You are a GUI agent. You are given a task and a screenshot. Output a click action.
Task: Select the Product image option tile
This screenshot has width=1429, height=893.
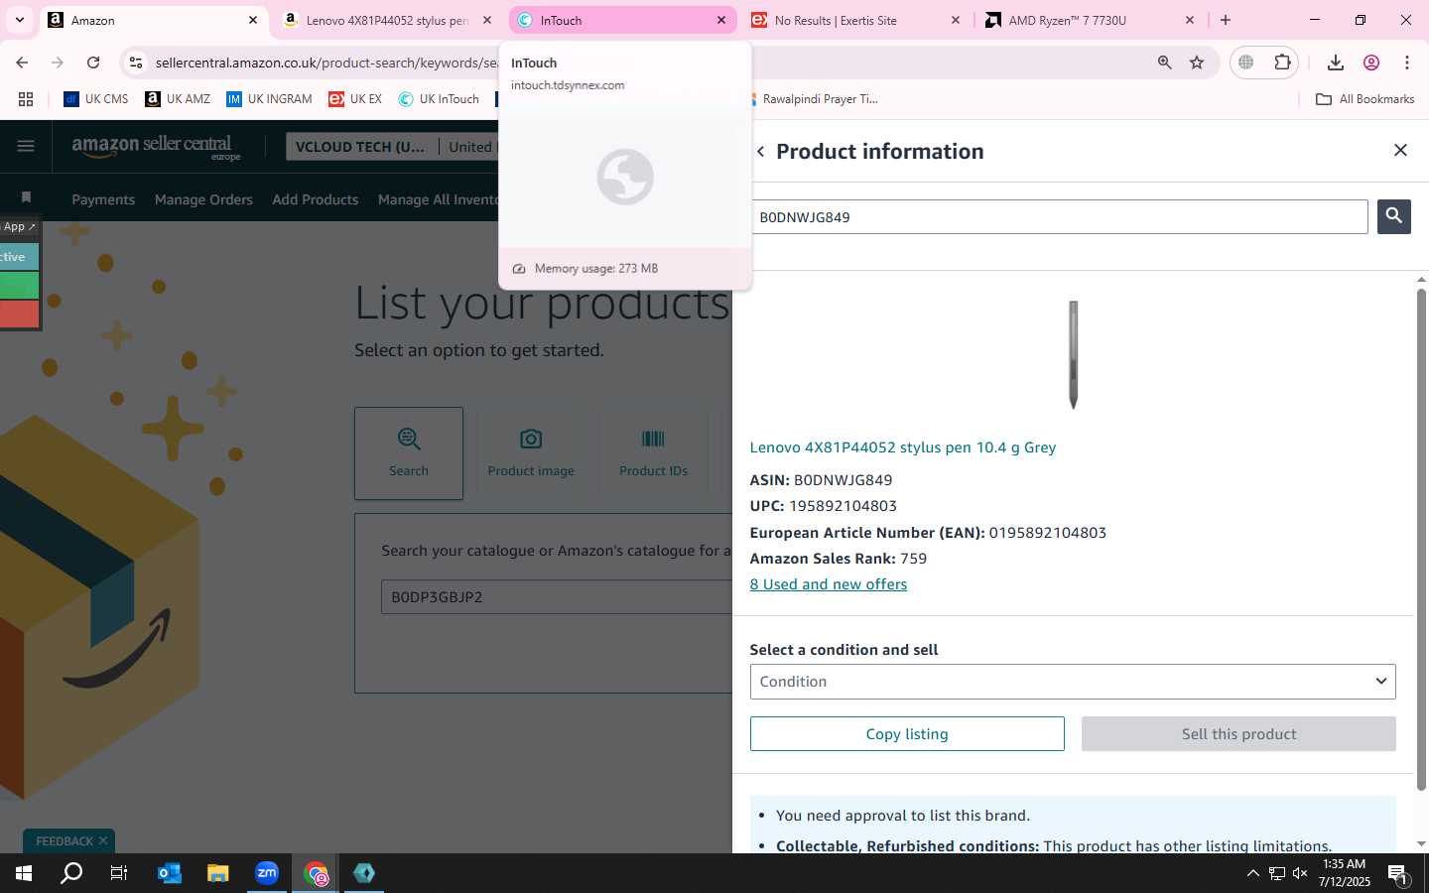531,452
